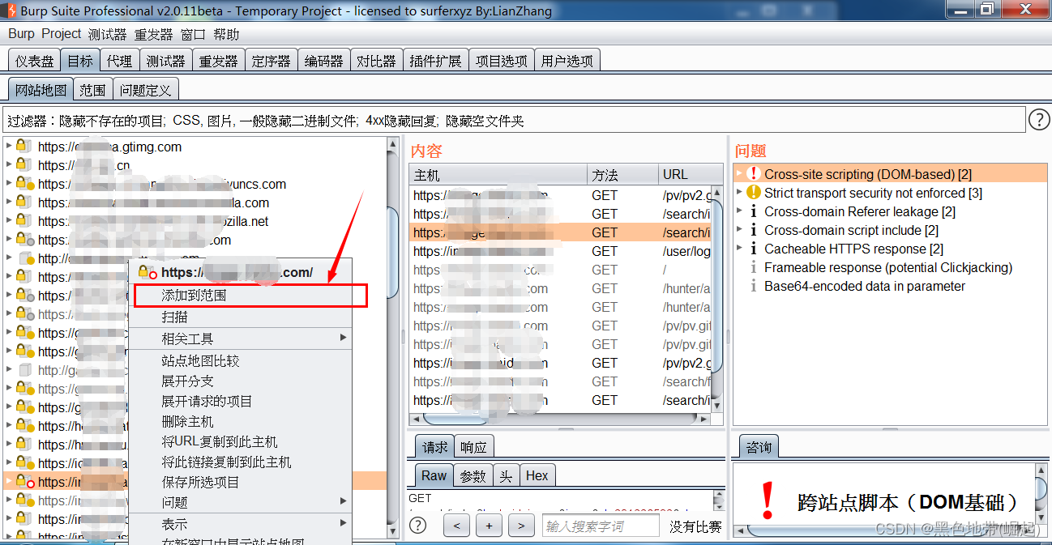This screenshot has width=1052, height=545.
Task: Show the 头 view of the request
Action: 506,476
